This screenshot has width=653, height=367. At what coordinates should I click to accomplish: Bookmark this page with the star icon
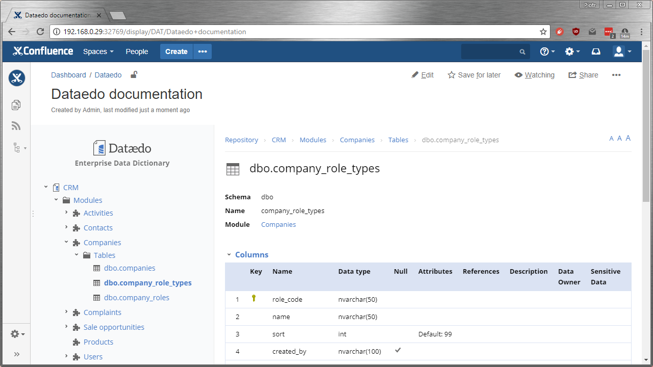tap(543, 32)
